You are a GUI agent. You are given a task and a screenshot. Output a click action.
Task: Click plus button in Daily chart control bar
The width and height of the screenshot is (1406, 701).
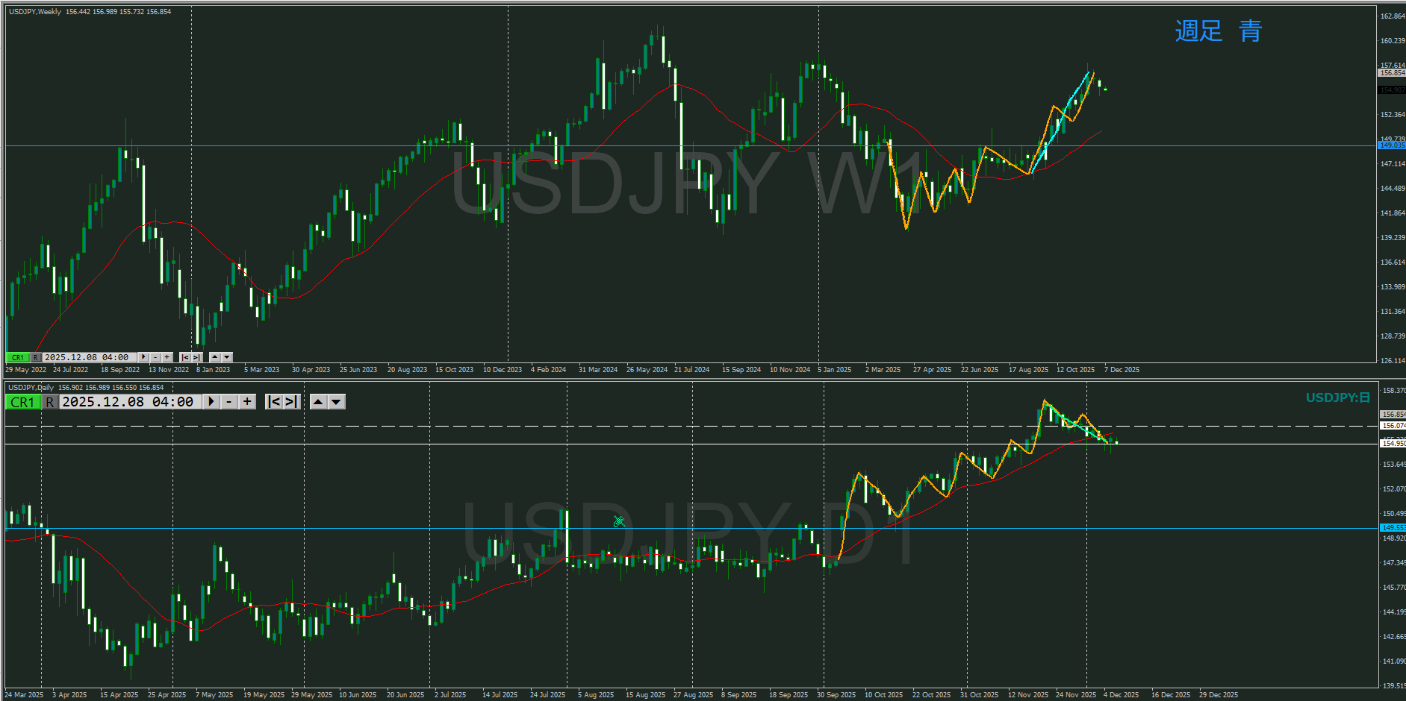(247, 402)
